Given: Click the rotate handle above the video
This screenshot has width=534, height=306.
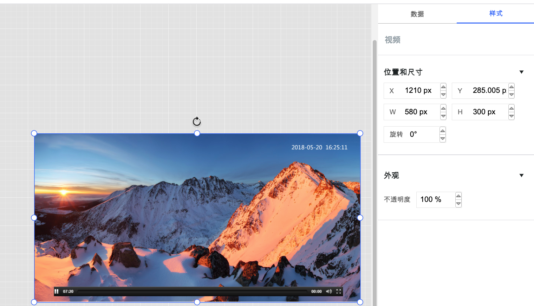Looking at the screenshot, I should [197, 121].
